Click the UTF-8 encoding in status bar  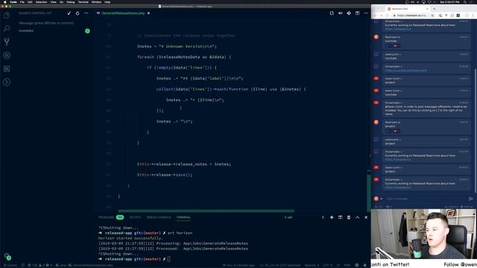point(327,265)
